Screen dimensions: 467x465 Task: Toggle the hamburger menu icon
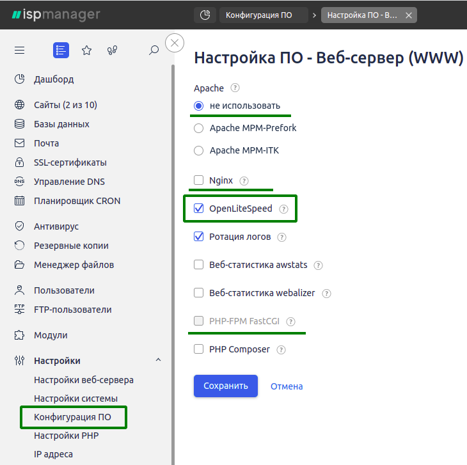(x=20, y=50)
